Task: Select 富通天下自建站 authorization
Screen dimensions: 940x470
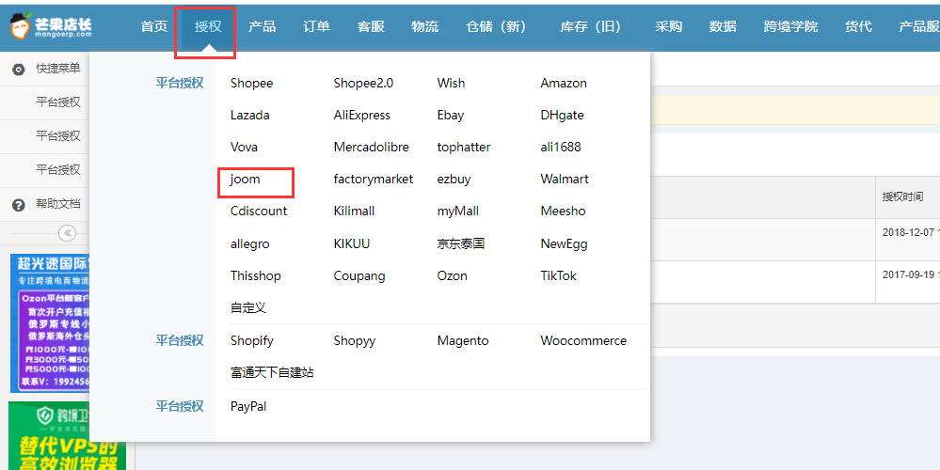Action: coord(272,372)
